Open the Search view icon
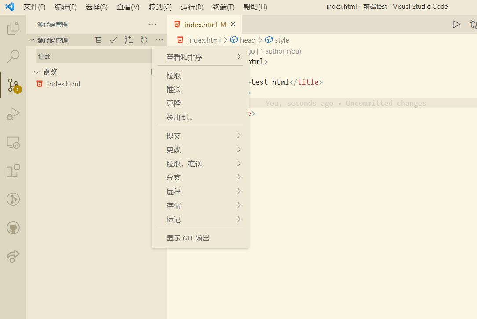 pos(13,56)
